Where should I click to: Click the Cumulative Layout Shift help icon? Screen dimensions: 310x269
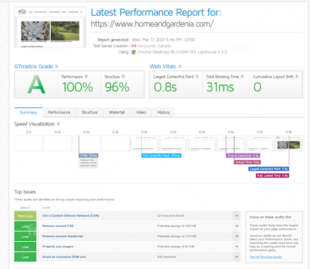[x=297, y=76]
